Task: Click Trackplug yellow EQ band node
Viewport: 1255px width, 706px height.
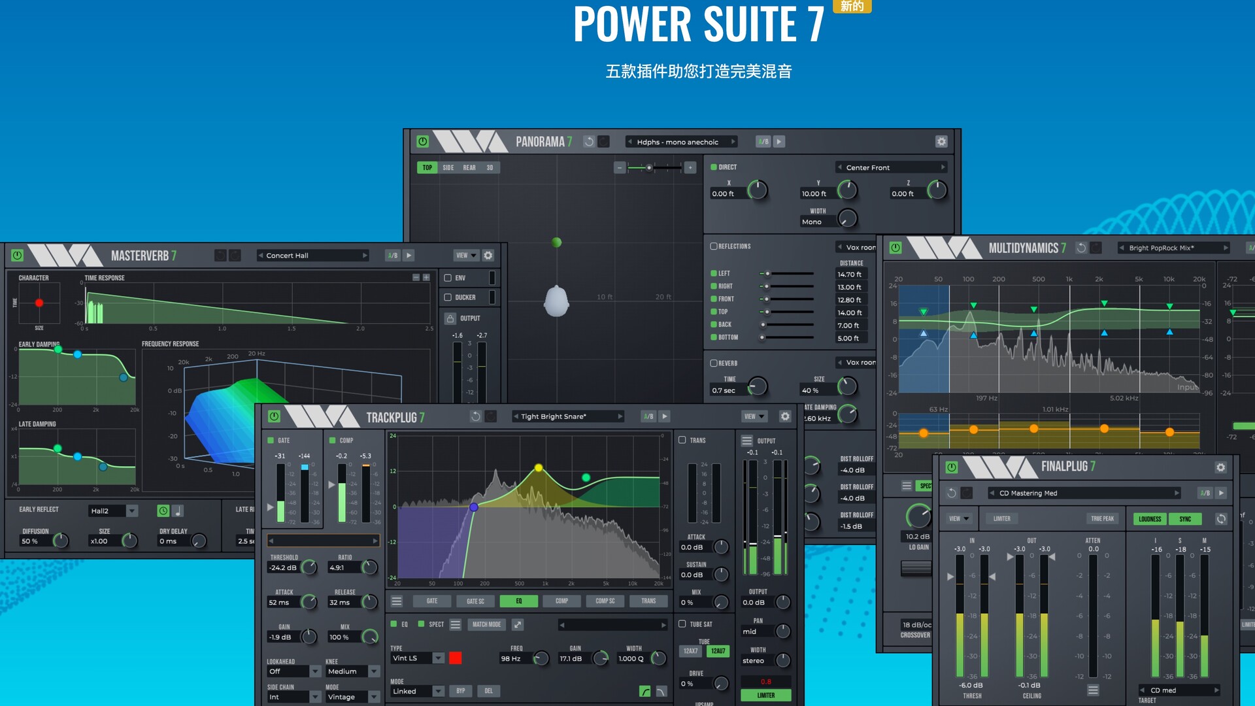Action: tap(539, 468)
